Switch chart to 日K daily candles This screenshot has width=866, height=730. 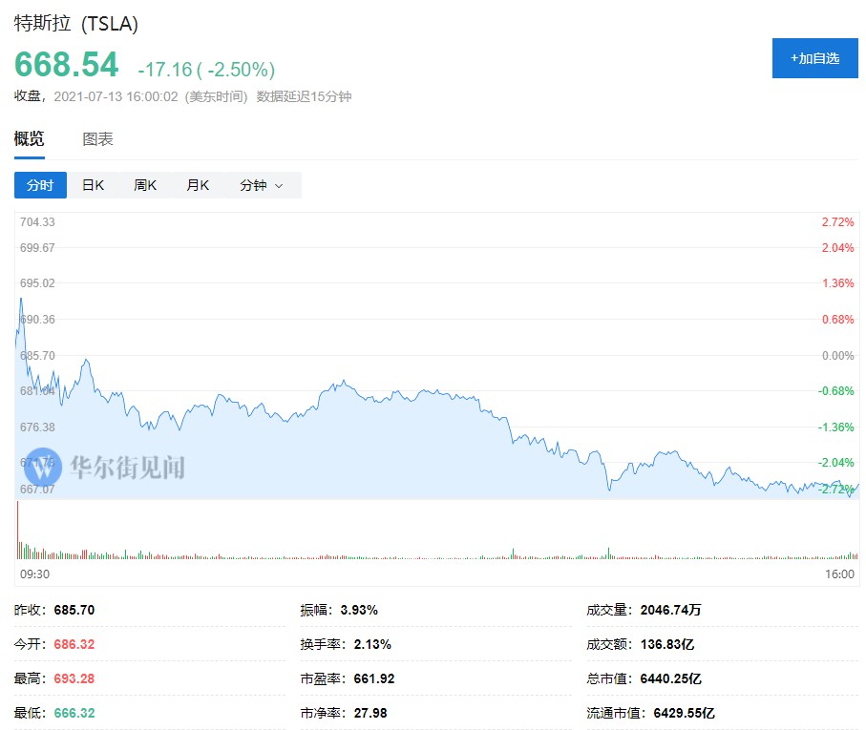click(93, 185)
